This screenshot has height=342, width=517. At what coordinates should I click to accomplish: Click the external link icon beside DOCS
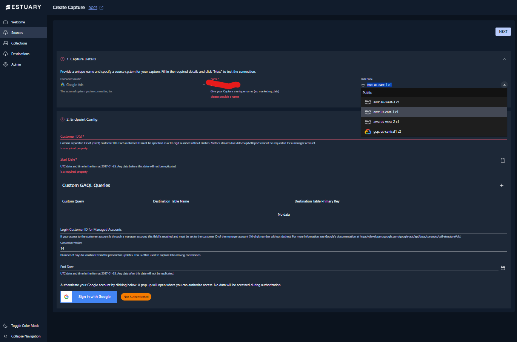click(x=102, y=7)
